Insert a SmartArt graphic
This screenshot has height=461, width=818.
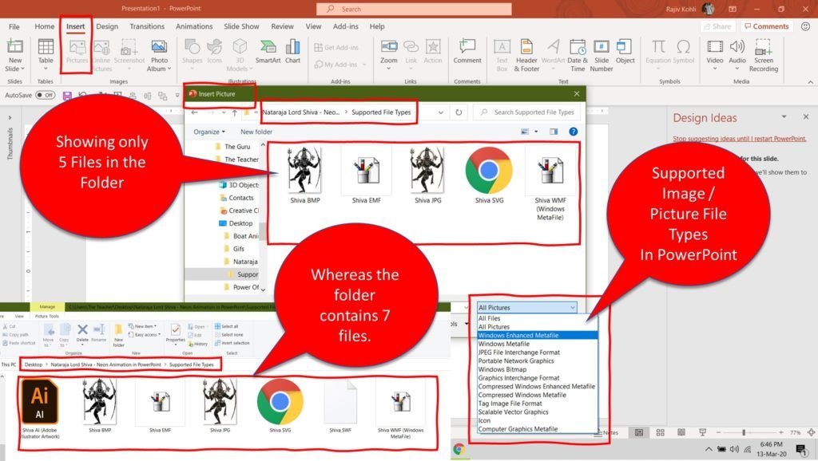268,51
